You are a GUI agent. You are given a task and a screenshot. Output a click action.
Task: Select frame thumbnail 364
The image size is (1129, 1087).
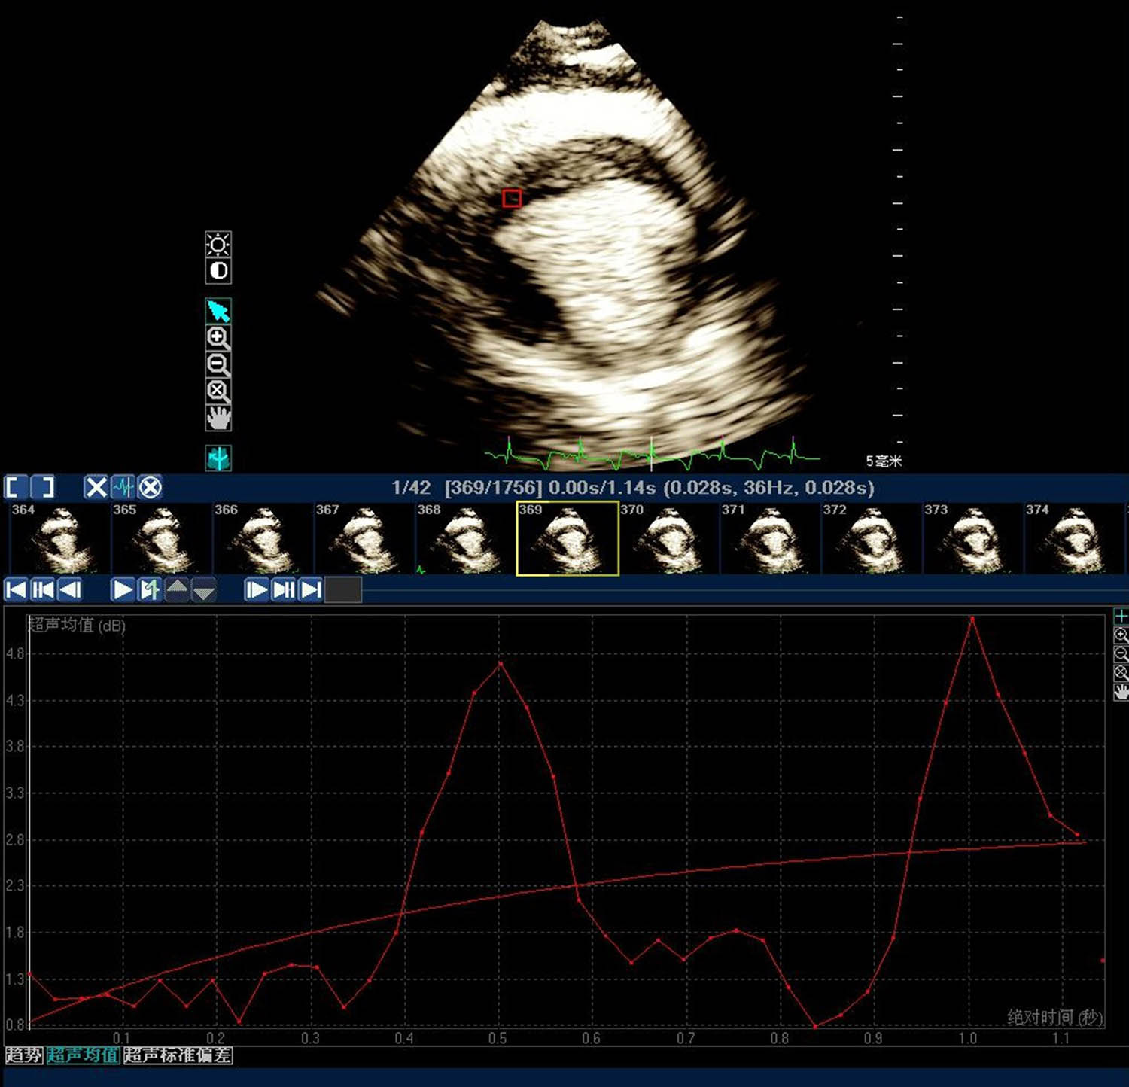(59, 538)
